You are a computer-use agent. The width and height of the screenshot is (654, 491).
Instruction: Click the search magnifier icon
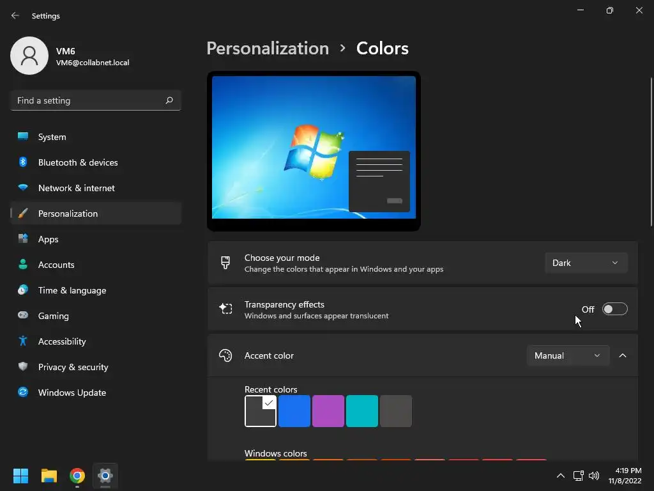click(169, 100)
